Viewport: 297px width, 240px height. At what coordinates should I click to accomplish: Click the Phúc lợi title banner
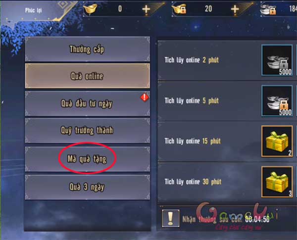click(34, 10)
